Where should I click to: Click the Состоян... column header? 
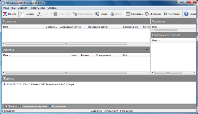51,27
